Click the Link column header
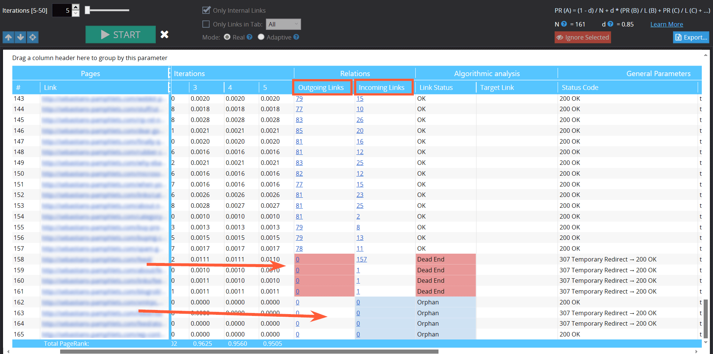Image resolution: width=713 pixels, height=354 pixels. coord(105,88)
